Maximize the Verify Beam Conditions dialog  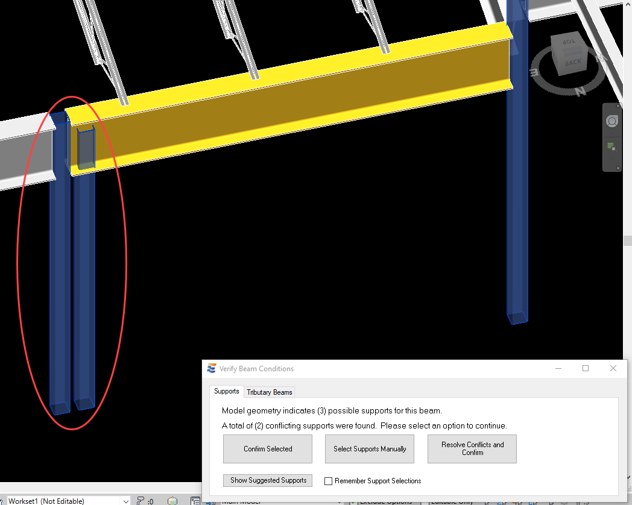(586, 368)
